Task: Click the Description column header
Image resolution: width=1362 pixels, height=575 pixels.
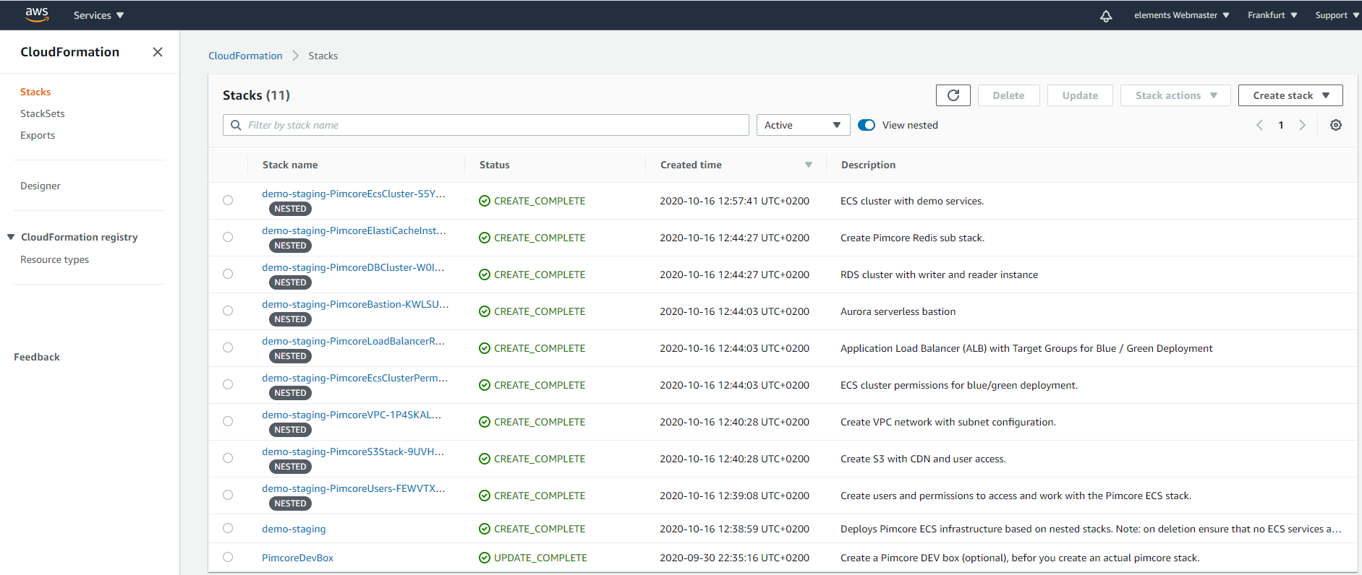Action: point(868,165)
